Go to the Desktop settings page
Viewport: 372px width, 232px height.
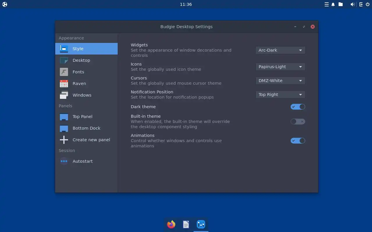(x=86, y=60)
